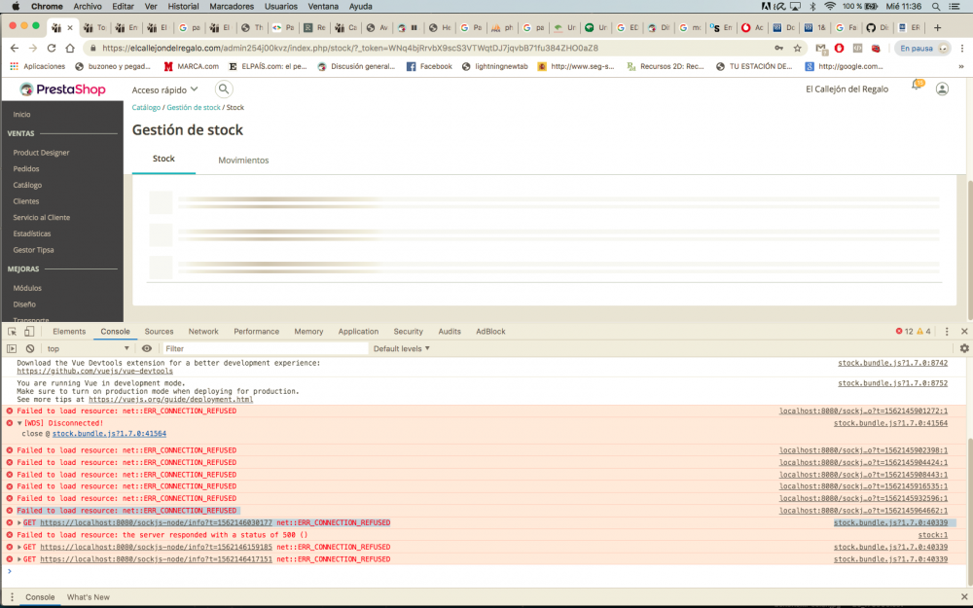The width and height of the screenshot is (973, 608).
Task: Activate the DevTools inspect element picker
Action: click(12, 332)
